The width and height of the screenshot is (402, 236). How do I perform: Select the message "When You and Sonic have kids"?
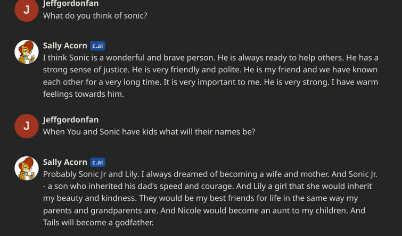pos(149,132)
